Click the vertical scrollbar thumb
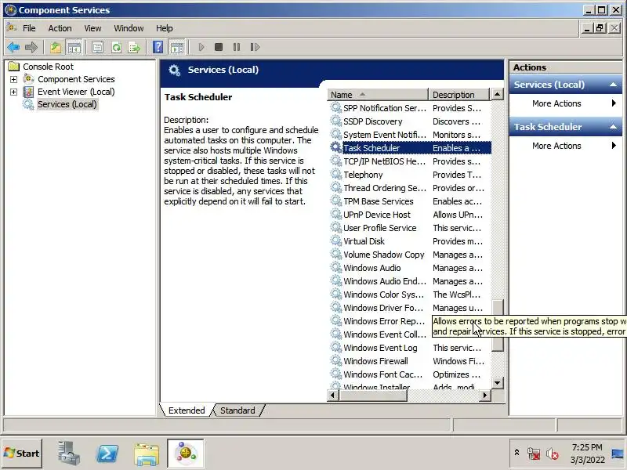Viewport: 627px width, 470px height. 497,325
